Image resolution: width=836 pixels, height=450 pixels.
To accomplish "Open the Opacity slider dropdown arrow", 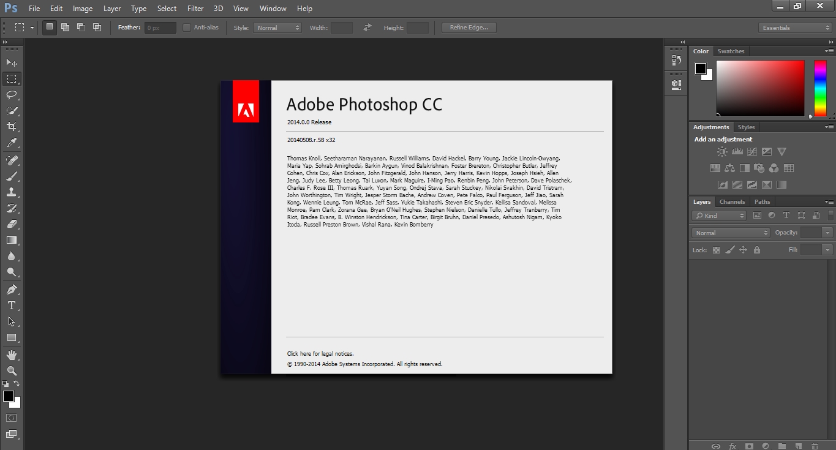I will pyautogui.click(x=828, y=233).
